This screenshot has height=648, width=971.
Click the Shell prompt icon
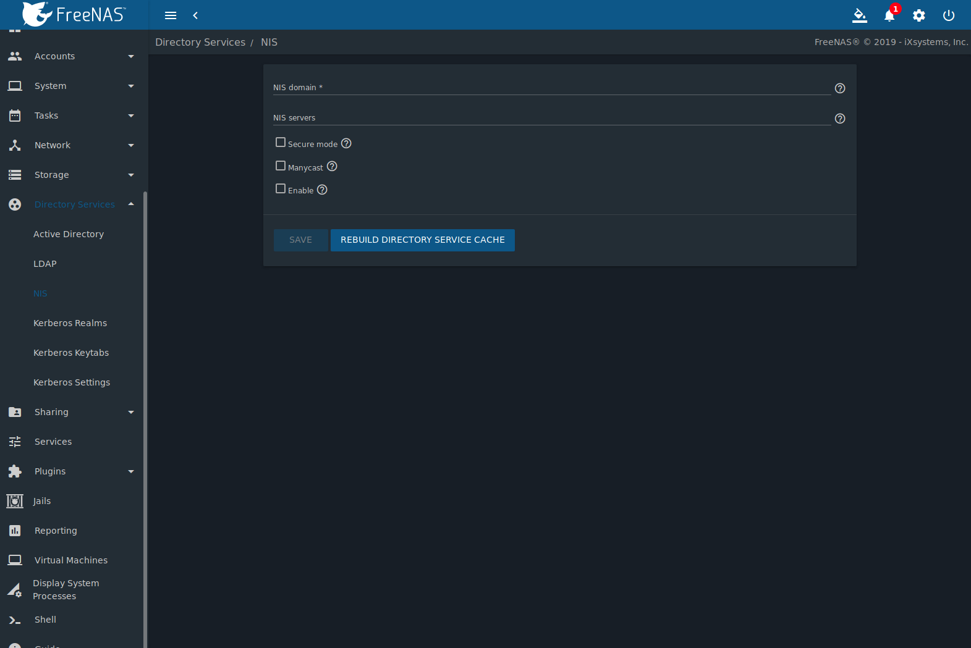tap(15, 620)
